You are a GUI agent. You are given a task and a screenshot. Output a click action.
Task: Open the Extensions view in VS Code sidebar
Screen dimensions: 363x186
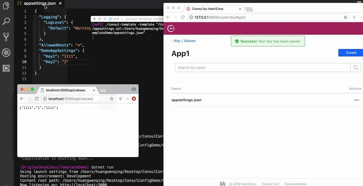(6, 68)
